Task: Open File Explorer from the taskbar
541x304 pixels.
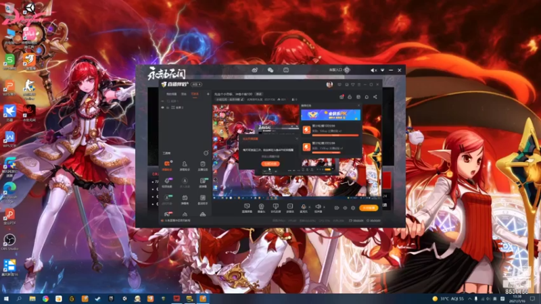Action: coord(32,299)
